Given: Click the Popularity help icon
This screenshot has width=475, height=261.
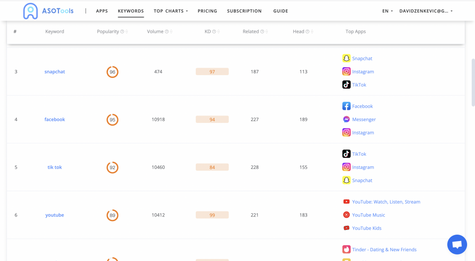Looking at the screenshot, I should point(122,32).
